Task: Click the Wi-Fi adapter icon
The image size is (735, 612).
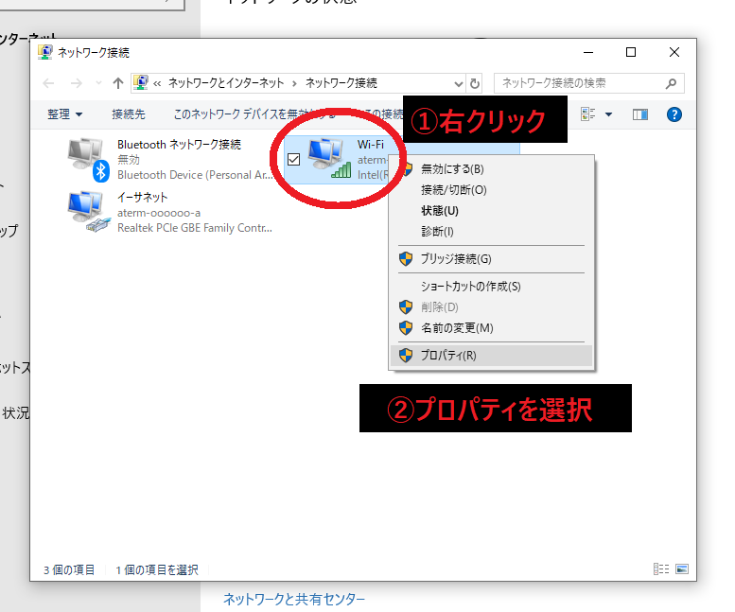Action: [328, 158]
